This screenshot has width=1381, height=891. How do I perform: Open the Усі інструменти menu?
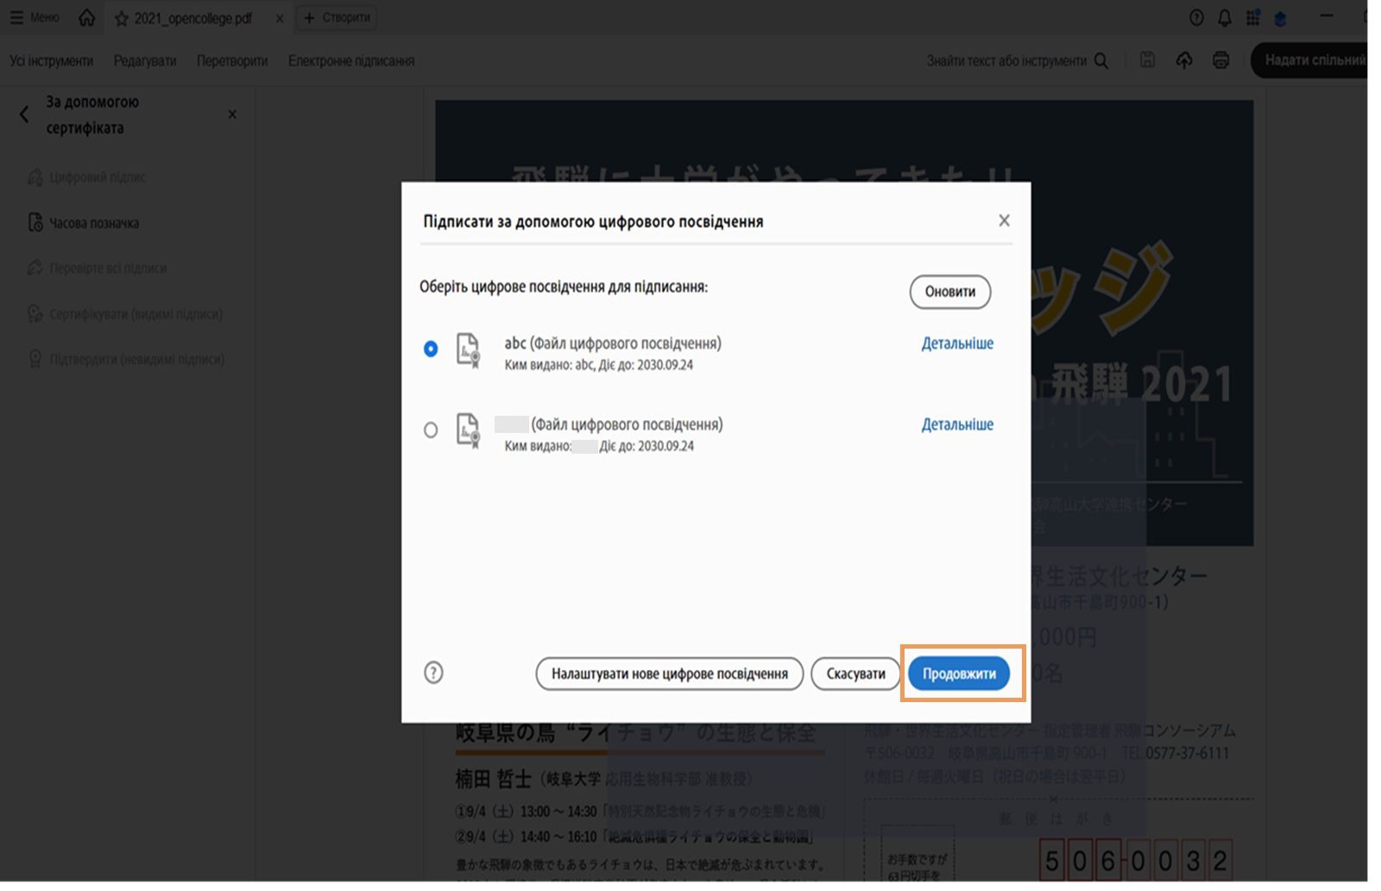click(x=51, y=61)
